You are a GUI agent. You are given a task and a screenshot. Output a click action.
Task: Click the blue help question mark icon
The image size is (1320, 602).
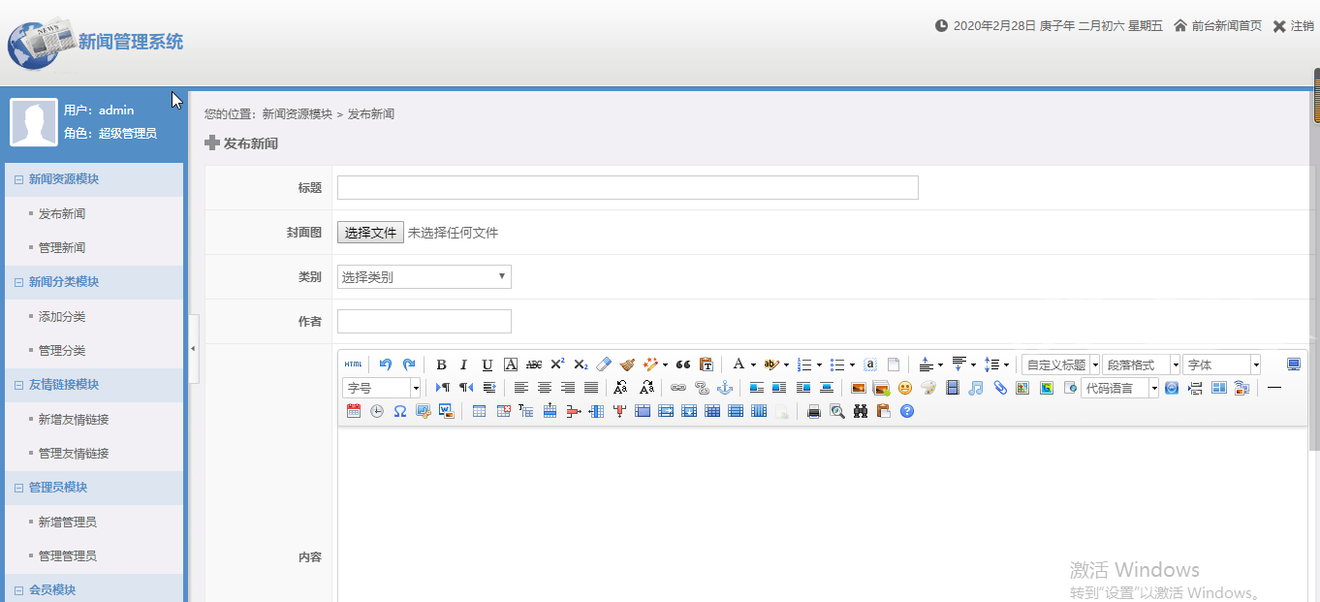(x=907, y=411)
